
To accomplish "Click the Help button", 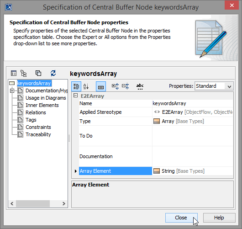I will coord(219,218).
